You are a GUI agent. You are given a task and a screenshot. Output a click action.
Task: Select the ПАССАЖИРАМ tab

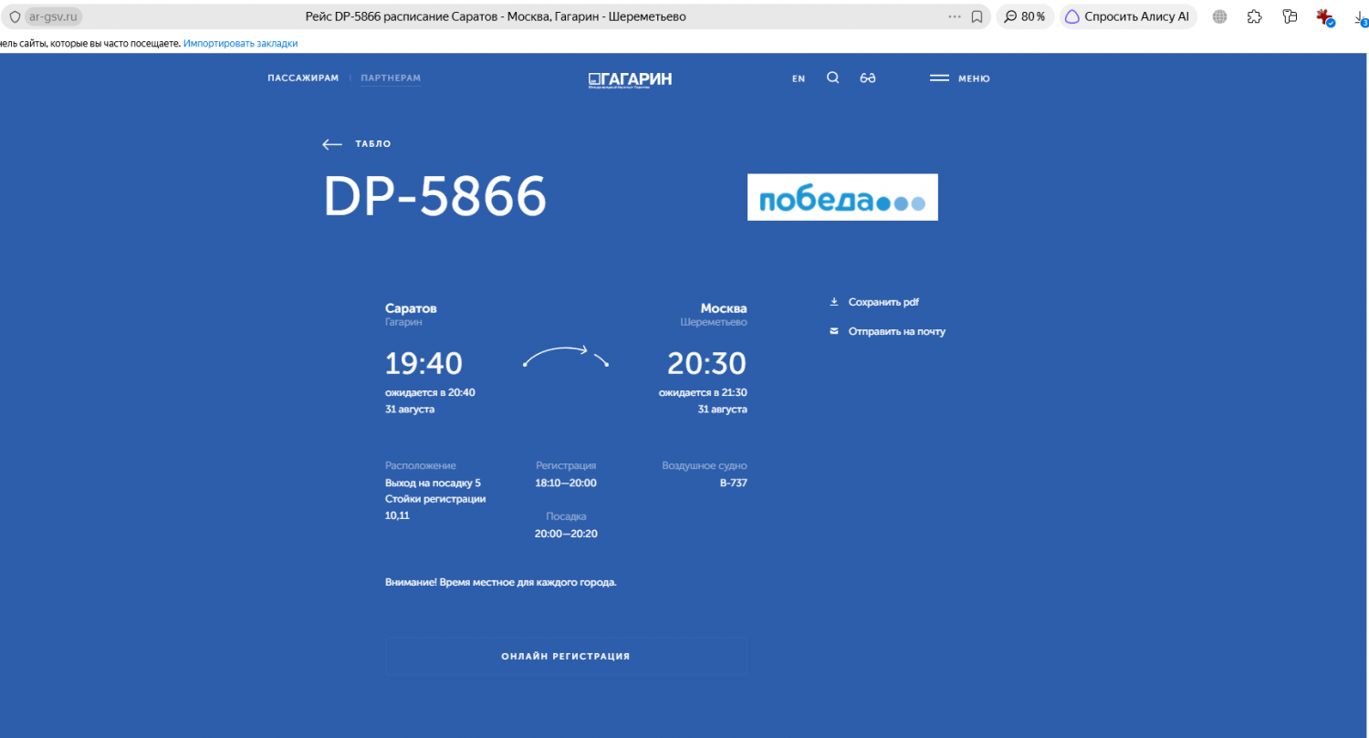303,78
